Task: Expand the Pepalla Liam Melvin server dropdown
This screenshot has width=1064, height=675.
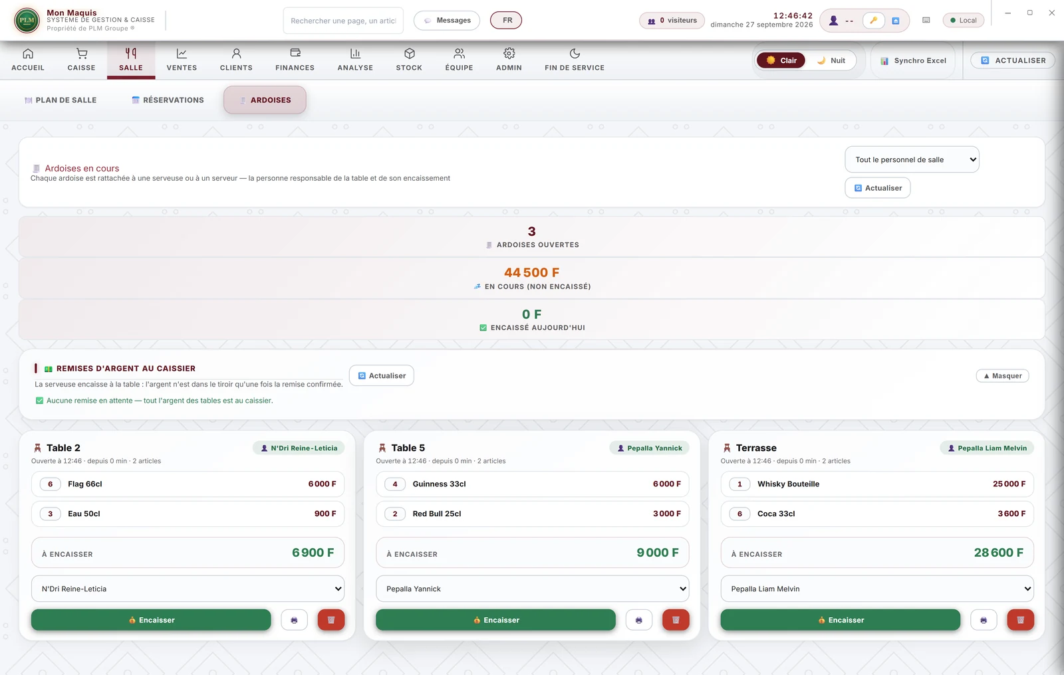Action: tap(877, 589)
